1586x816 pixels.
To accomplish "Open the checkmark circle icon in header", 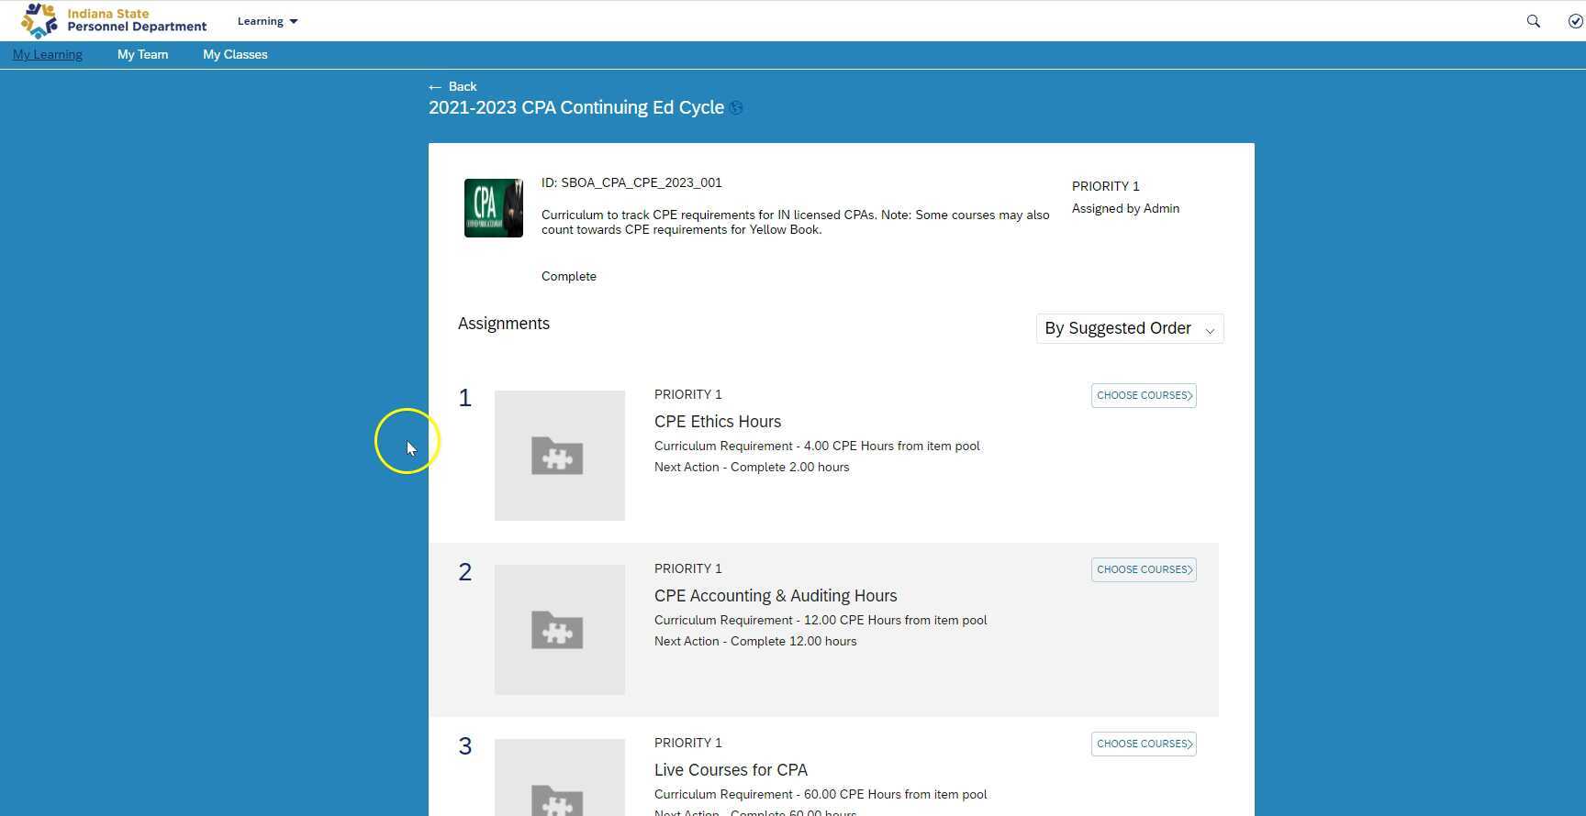I will 1575,21.
